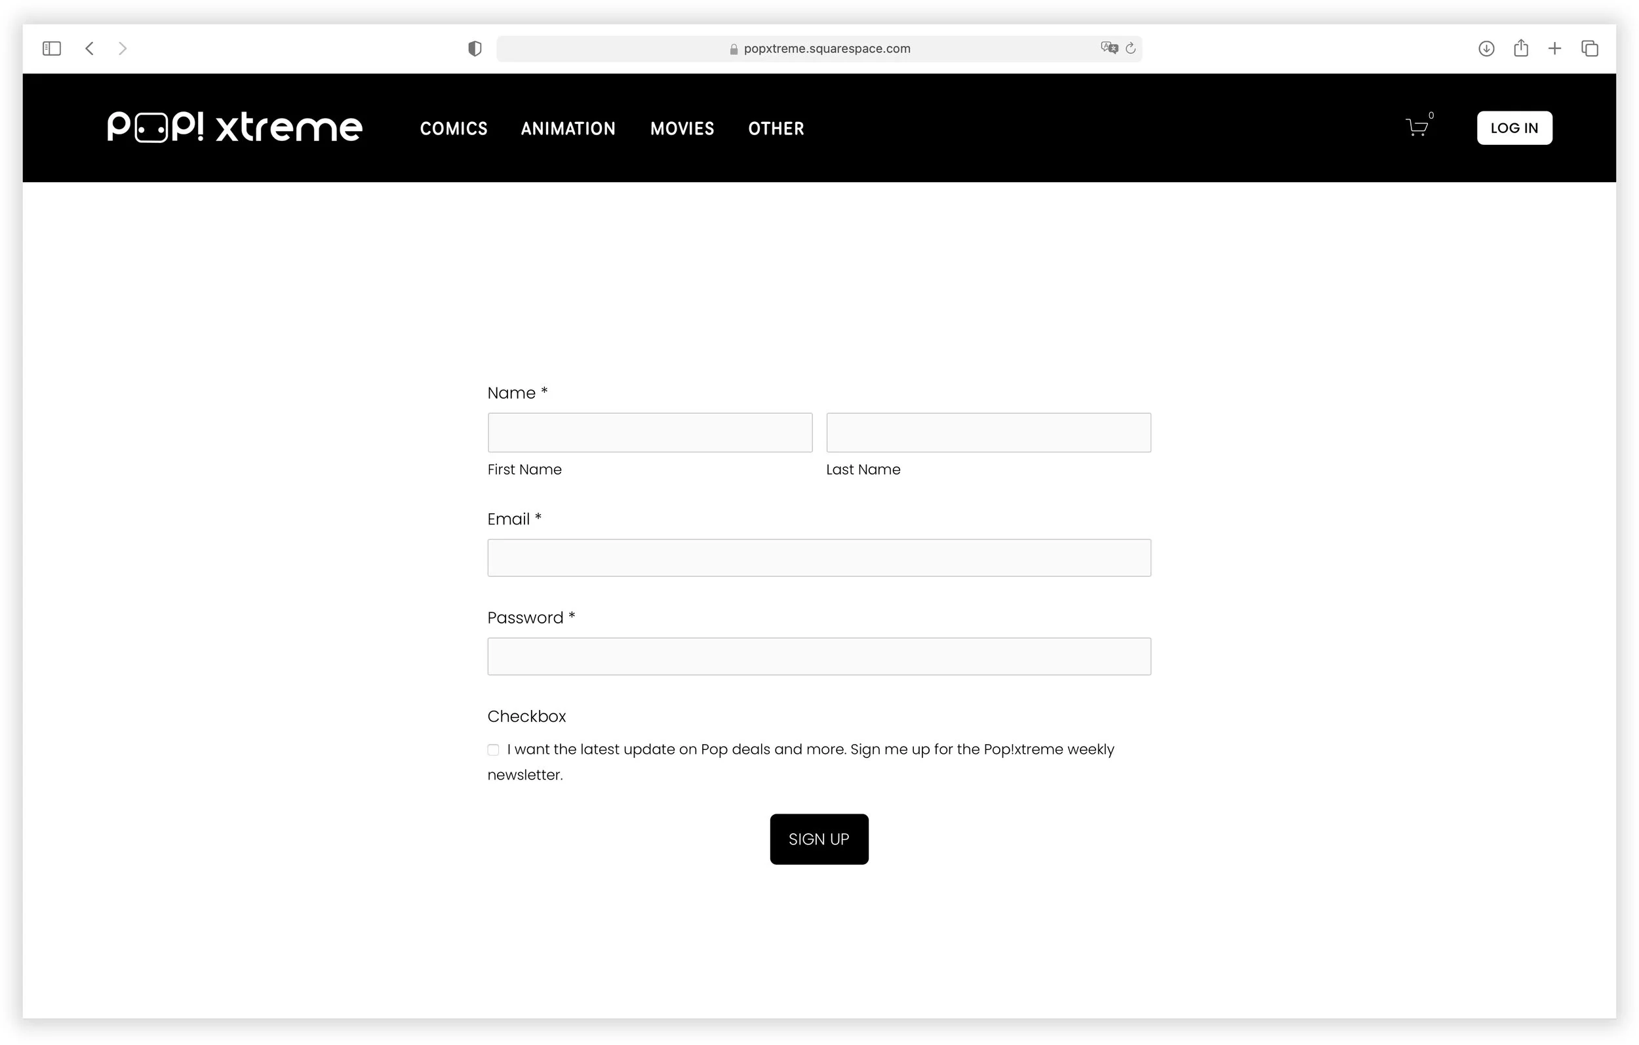The image size is (1639, 1045).
Task: Click the Pop! xtreme logo
Action: click(x=235, y=127)
